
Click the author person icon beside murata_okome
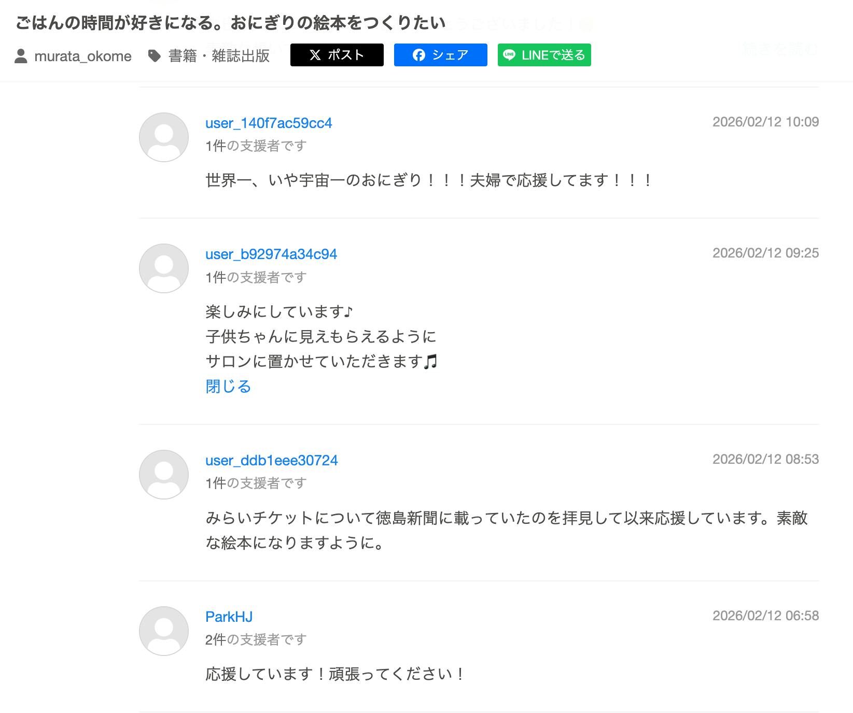(21, 56)
